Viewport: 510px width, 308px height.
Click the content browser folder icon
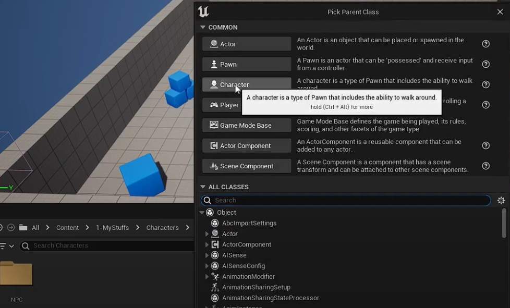(23, 227)
